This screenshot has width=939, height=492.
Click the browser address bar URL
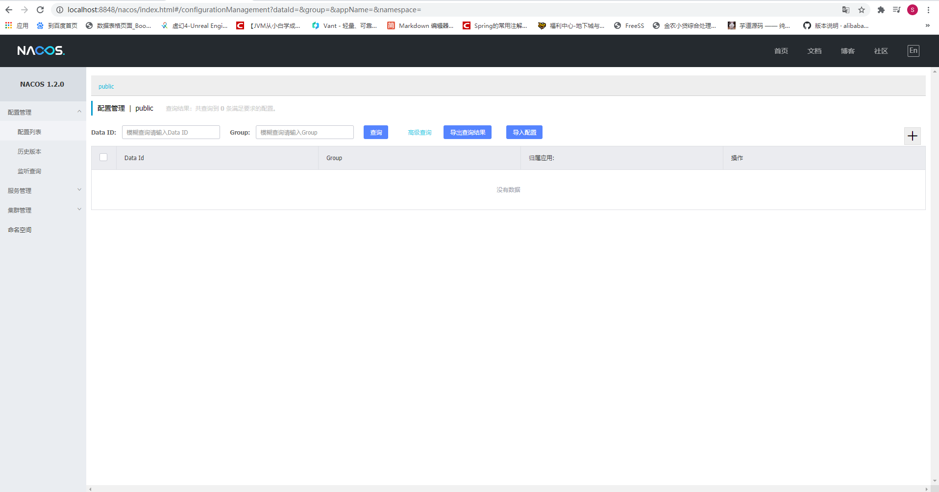click(x=244, y=10)
